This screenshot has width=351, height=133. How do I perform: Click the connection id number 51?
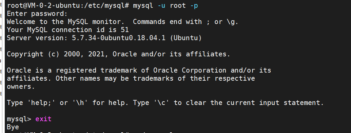tap(125, 30)
